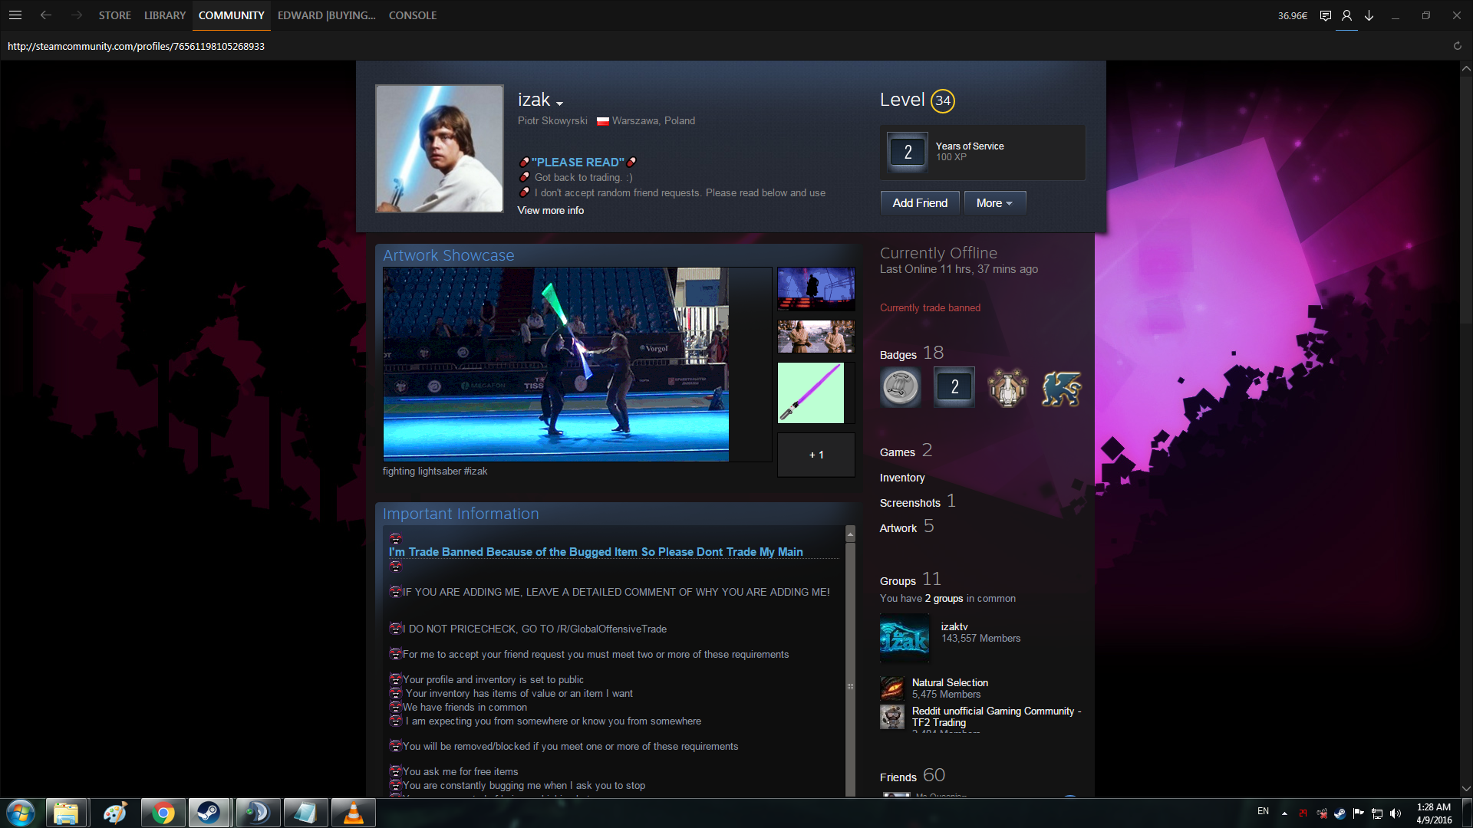The image size is (1473, 828).
Task: Click the Add Friend button
Action: pyautogui.click(x=920, y=203)
